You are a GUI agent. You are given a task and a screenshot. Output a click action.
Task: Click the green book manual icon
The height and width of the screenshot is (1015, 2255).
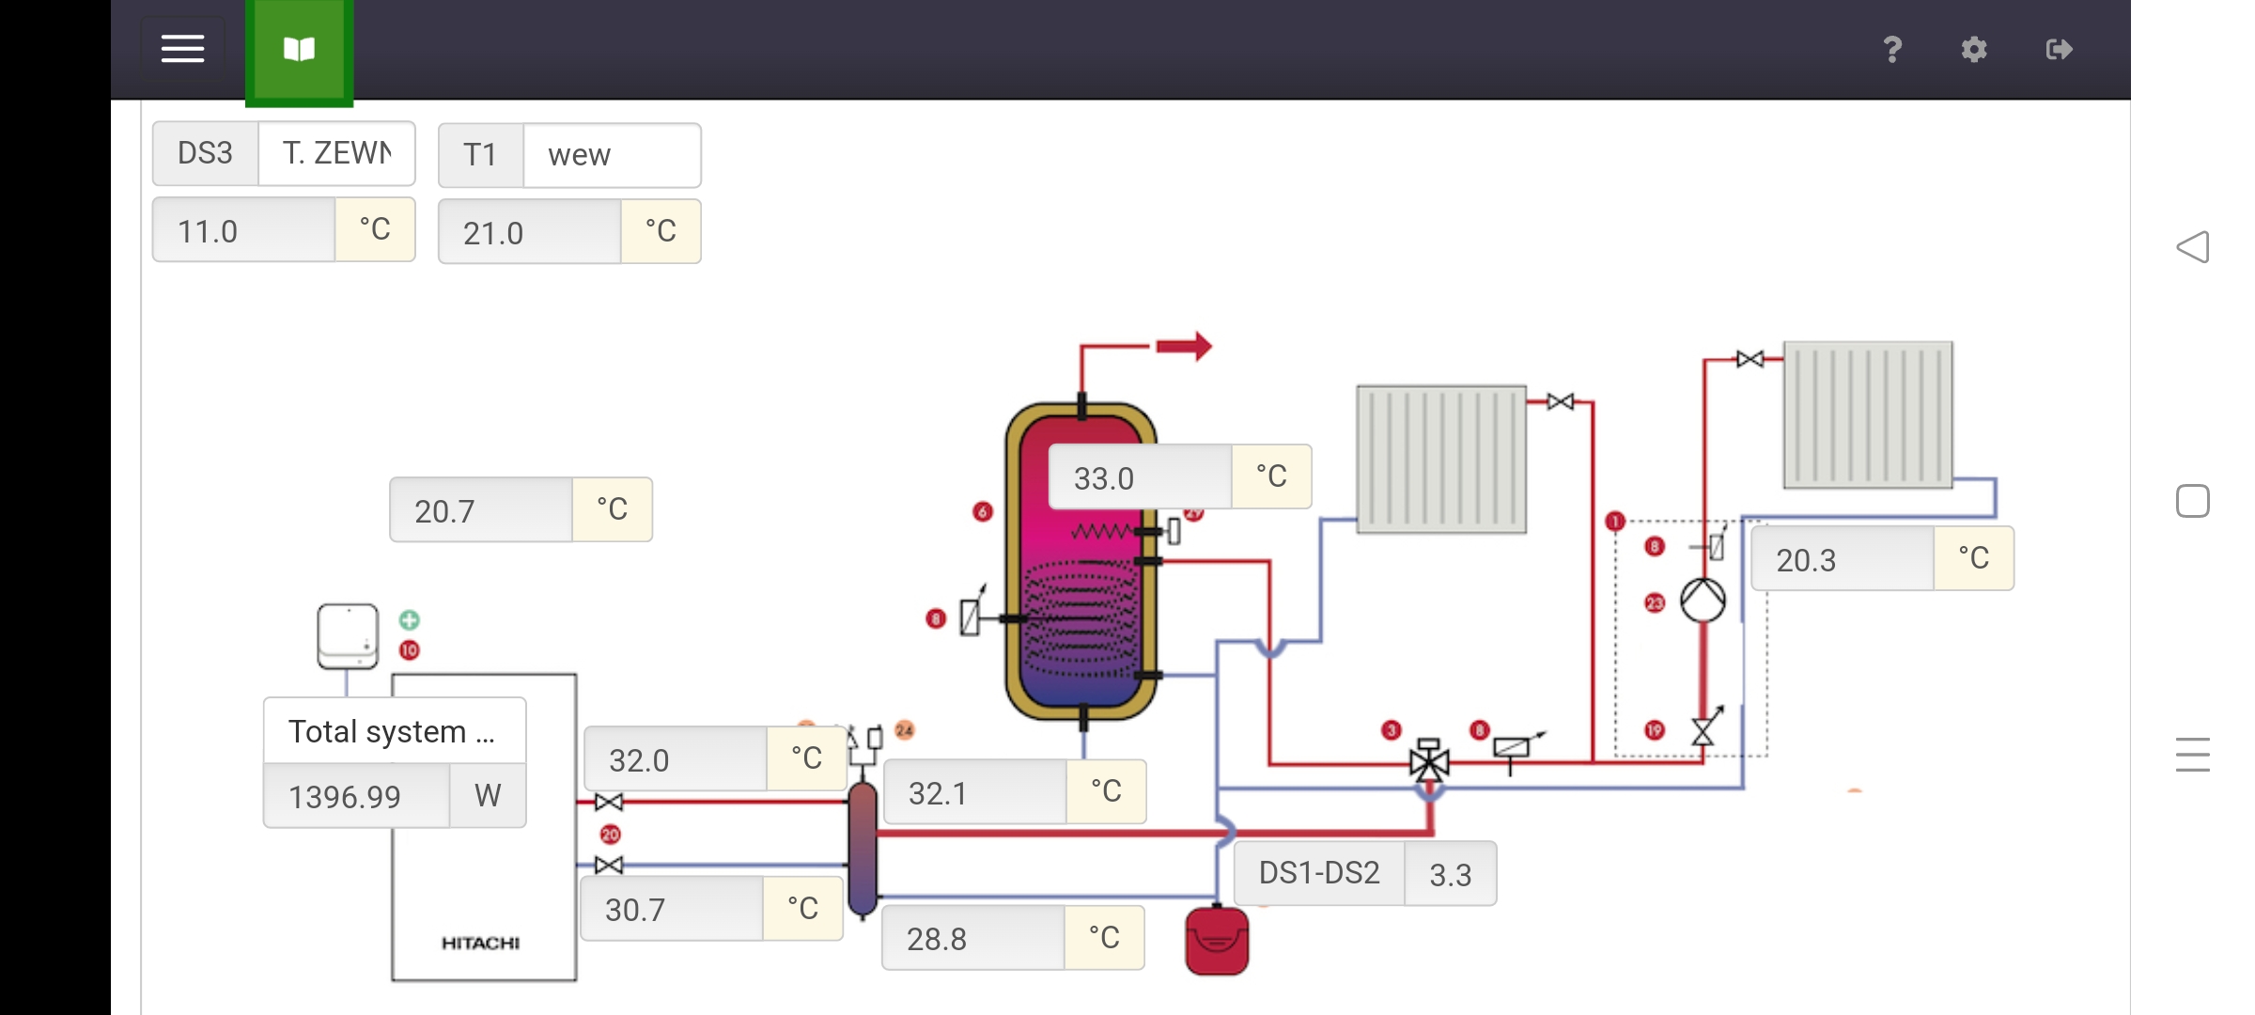pos(299,50)
